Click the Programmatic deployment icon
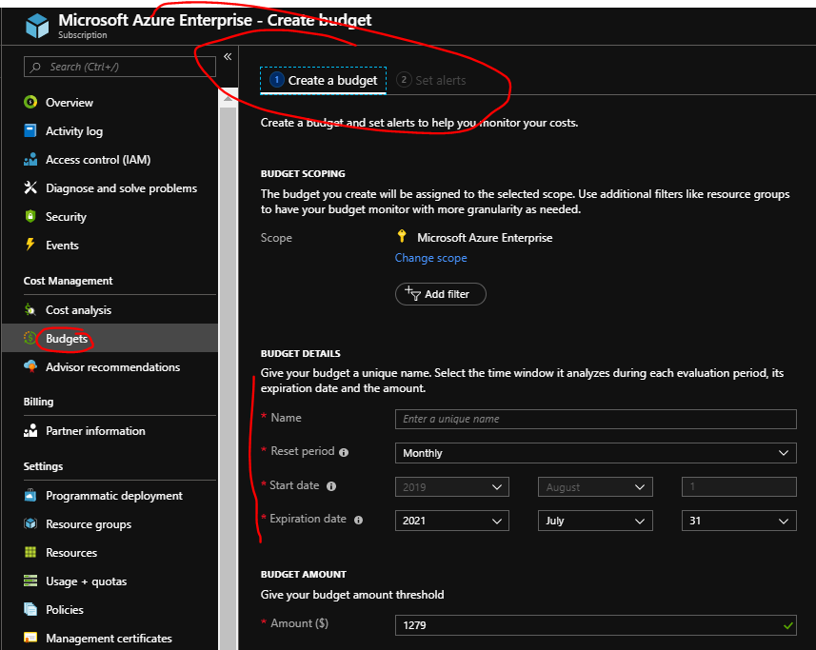 [30, 495]
